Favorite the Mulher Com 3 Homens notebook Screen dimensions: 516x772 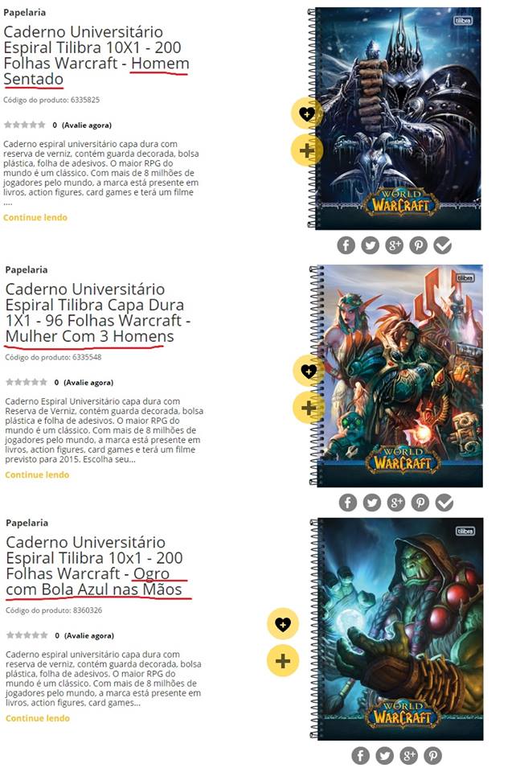(309, 371)
